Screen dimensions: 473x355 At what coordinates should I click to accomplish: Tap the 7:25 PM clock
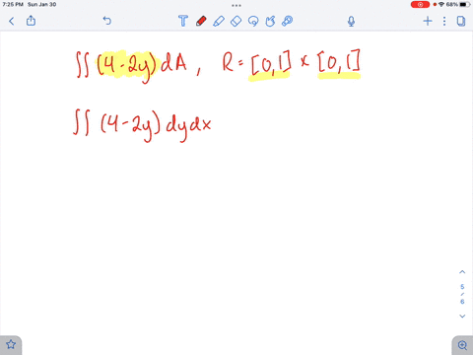tap(13, 5)
